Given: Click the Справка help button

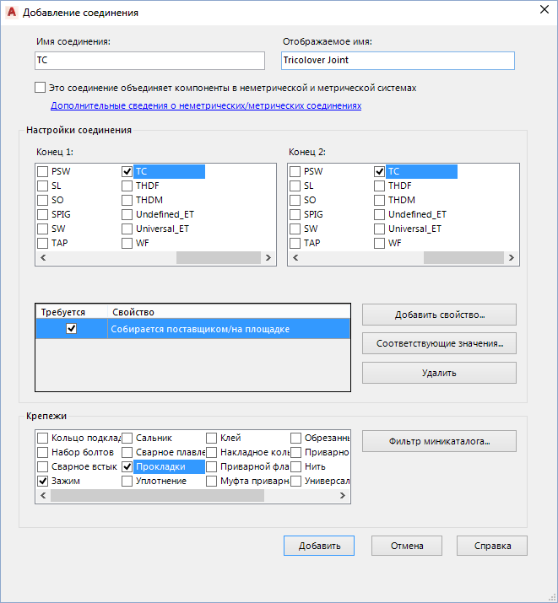Looking at the screenshot, I should click(x=492, y=546).
